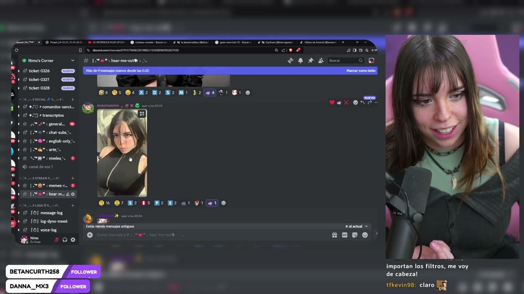The width and height of the screenshot is (524, 294).
Task: Switch to the cristiano ronaldo browser tab
Action: tap(149, 42)
